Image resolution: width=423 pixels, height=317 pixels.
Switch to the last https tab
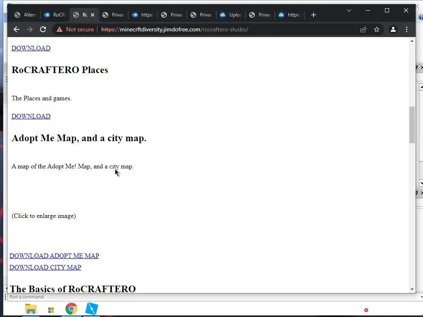[290, 15]
